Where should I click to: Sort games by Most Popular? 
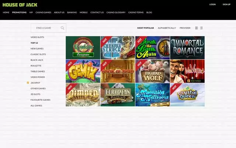coord(145,28)
